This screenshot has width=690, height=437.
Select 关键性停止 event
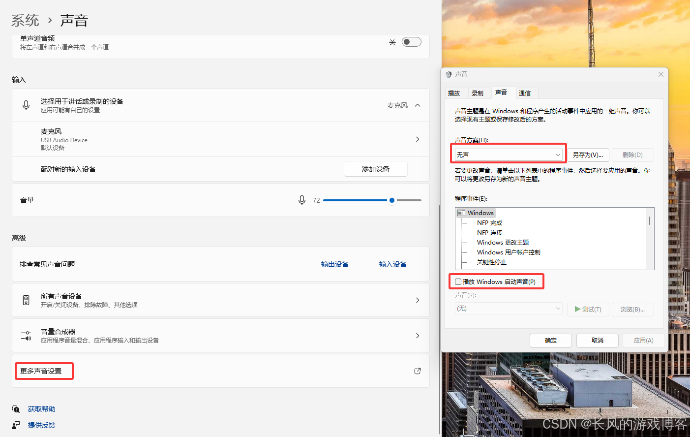coord(492,262)
